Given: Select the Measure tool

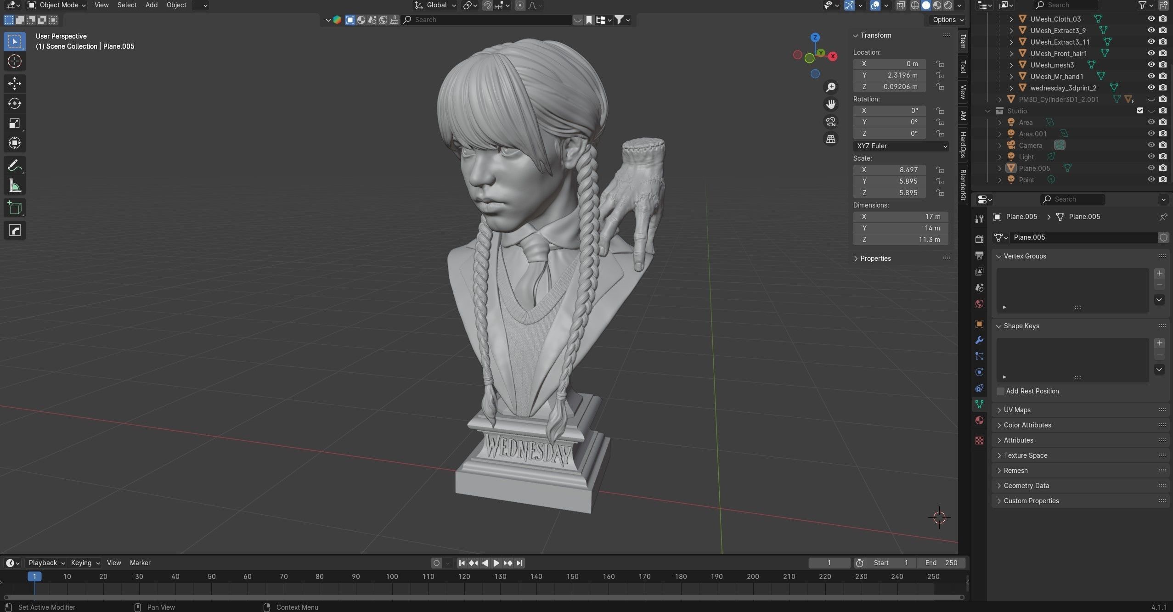Looking at the screenshot, I should [15, 185].
